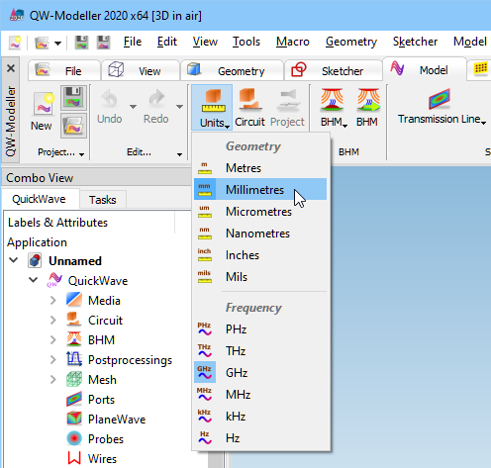The height and width of the screenshot is (468, 491).
Task: Open the Redo history dropdown arrow
Action: (x=179, y=107)
